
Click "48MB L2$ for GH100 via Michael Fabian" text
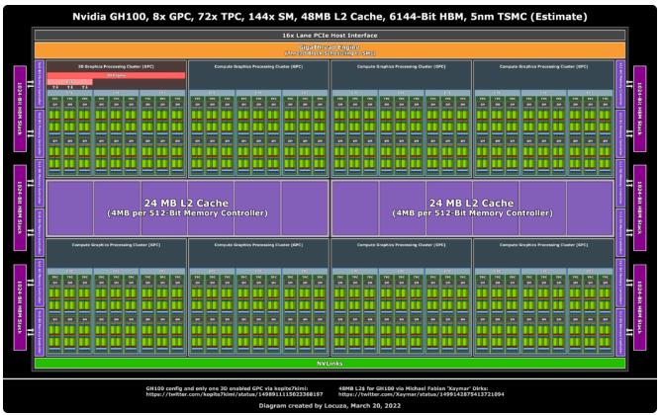tap(414, 388)
